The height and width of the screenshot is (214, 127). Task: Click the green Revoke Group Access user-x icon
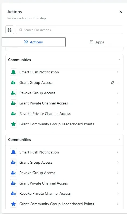[x=13, y=93]
